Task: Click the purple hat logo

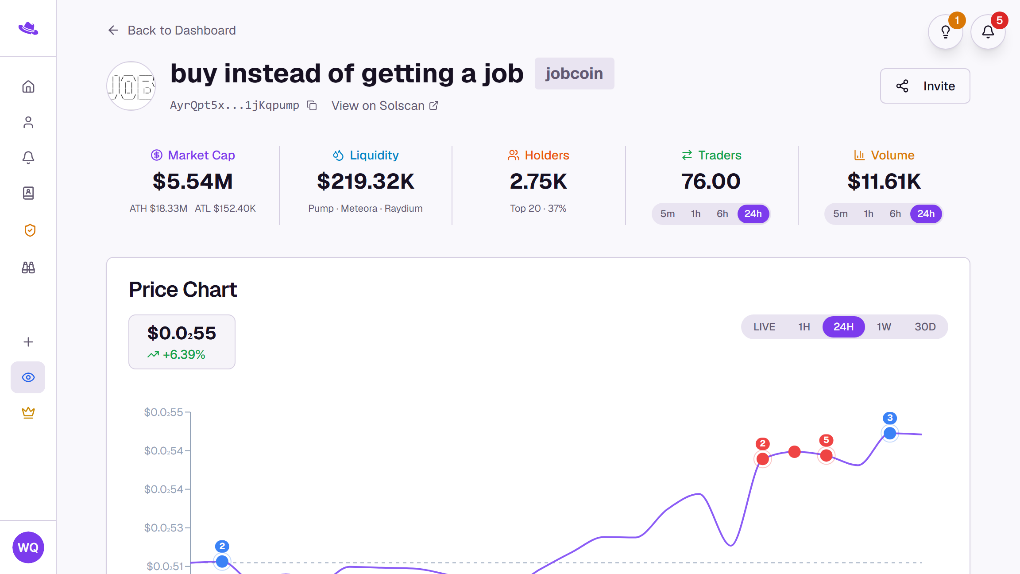Action: point(28,28)
